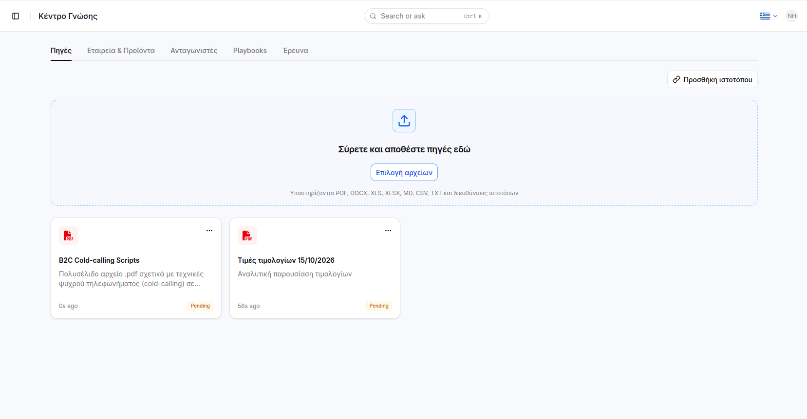Click the PDF icon on Τιμές τιμολογίων card

(x=247, y=236)
